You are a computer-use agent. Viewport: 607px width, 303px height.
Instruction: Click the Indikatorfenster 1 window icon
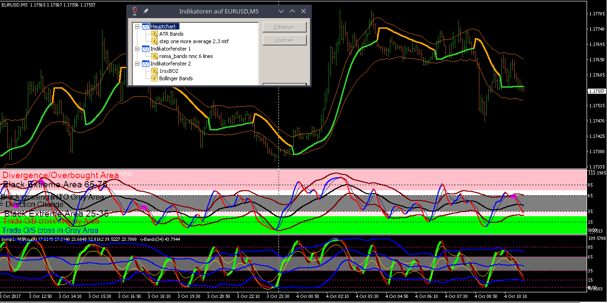tap(145, 49)
